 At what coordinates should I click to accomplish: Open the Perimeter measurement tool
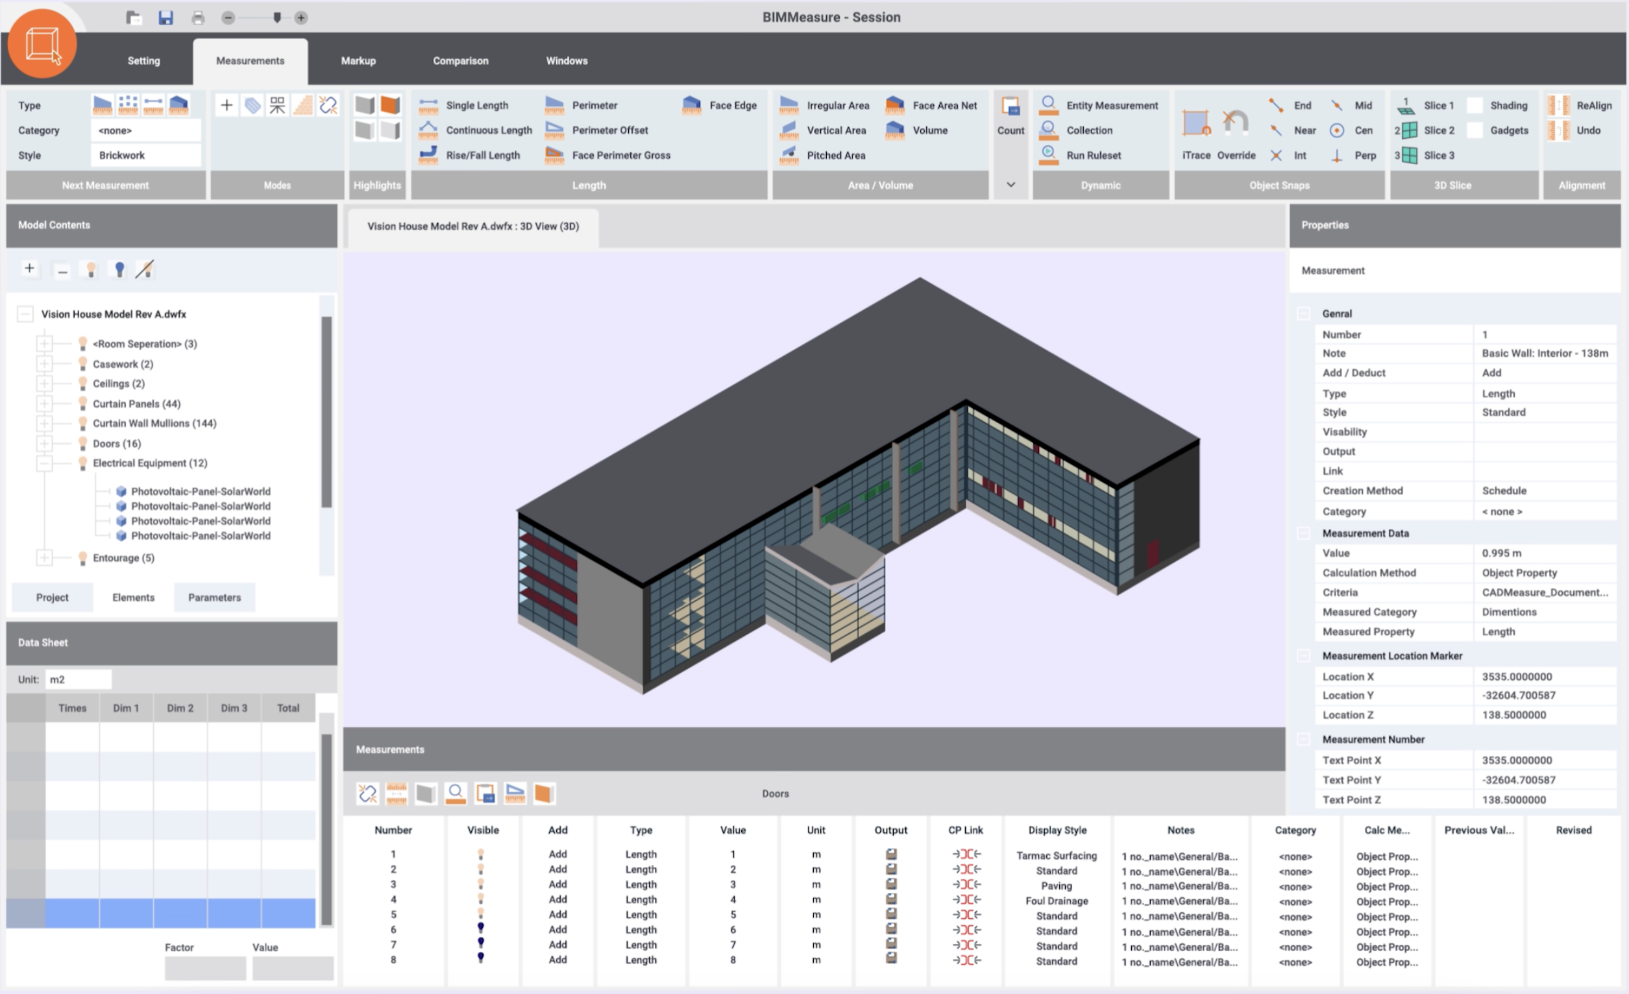tap(594, 104)
